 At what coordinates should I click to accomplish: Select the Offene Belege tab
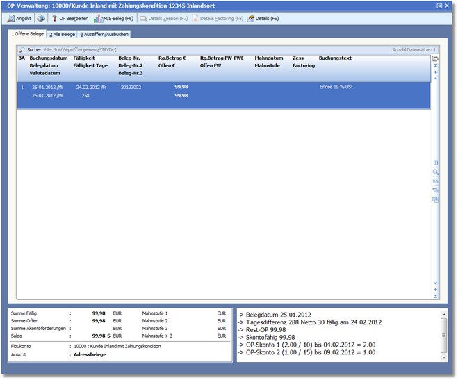(27, 34)
